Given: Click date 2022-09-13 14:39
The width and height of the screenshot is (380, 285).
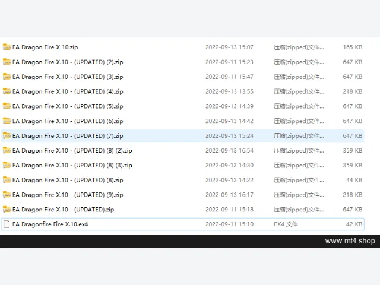Looking at the screenshot, I should 229,106.
